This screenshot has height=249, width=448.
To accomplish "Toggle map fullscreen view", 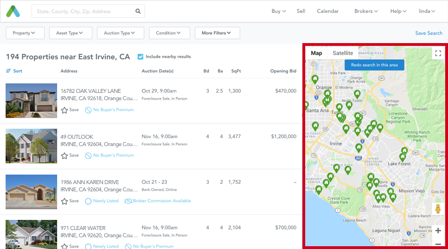I will pos(438,53).
